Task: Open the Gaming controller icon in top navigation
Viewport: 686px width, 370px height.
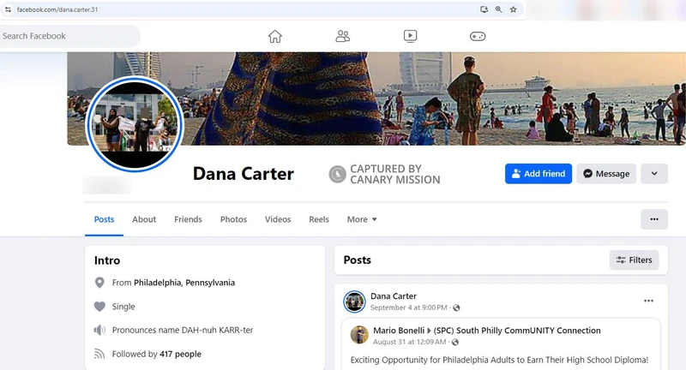Action: [478, 36]
